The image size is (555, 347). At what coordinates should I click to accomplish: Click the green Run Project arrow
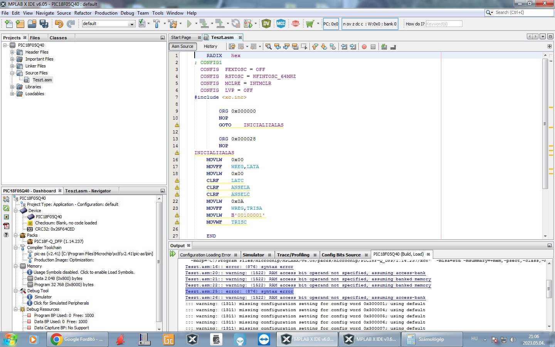tap(189, 24)
